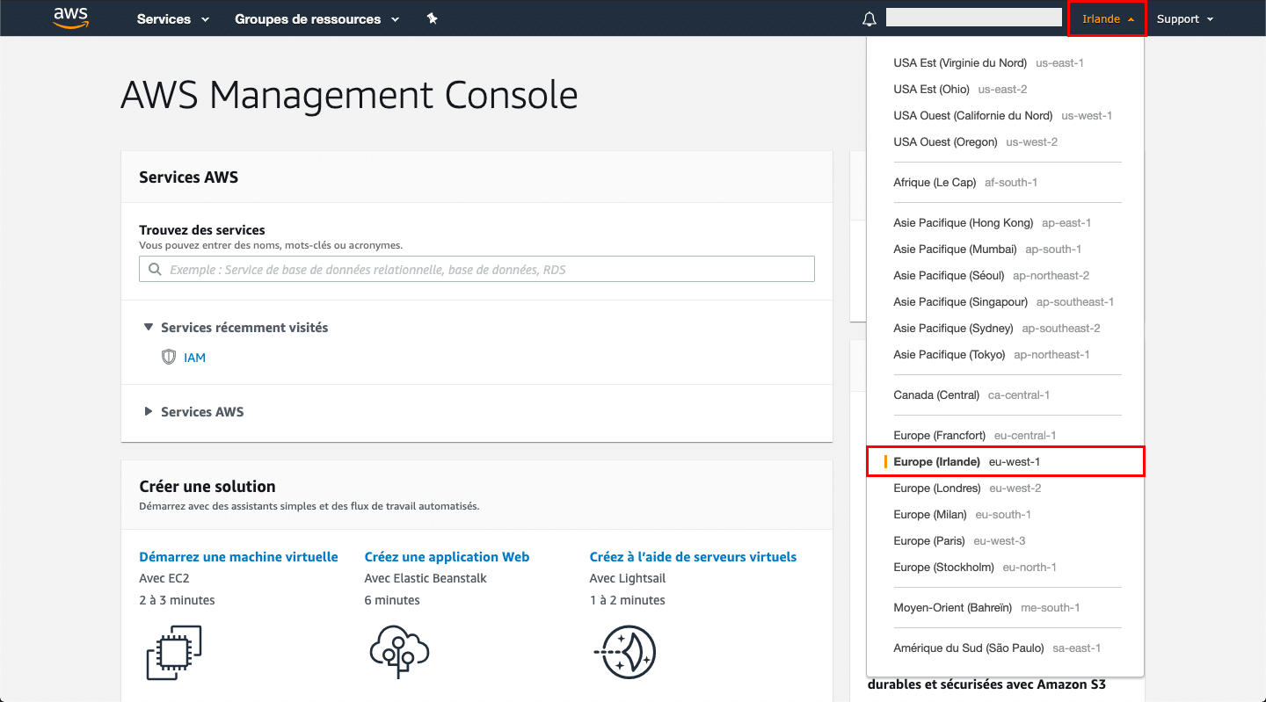
Task: Open the IAM recently visited link
Action: point(194,358)
